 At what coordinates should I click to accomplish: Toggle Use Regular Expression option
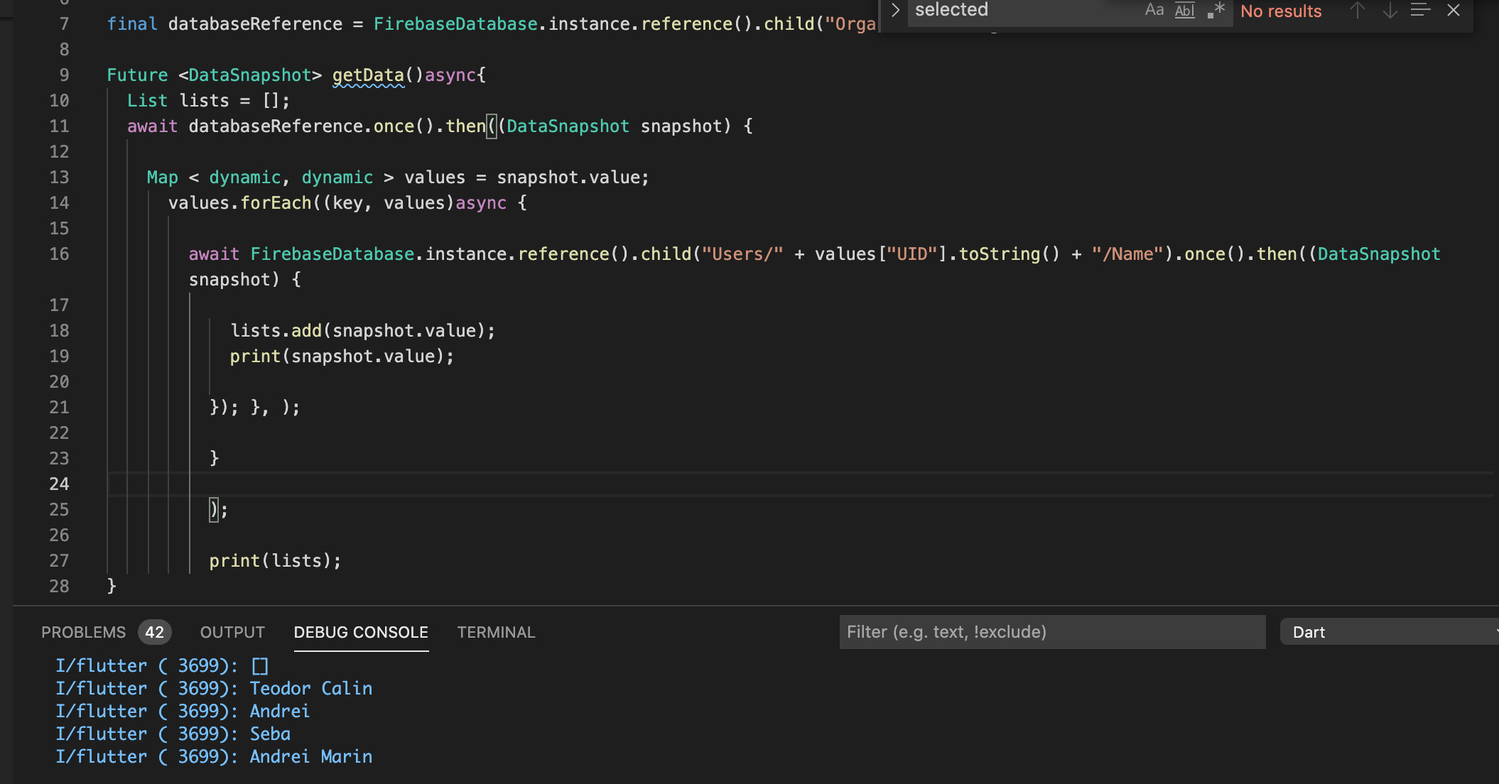pos(1216,11)
